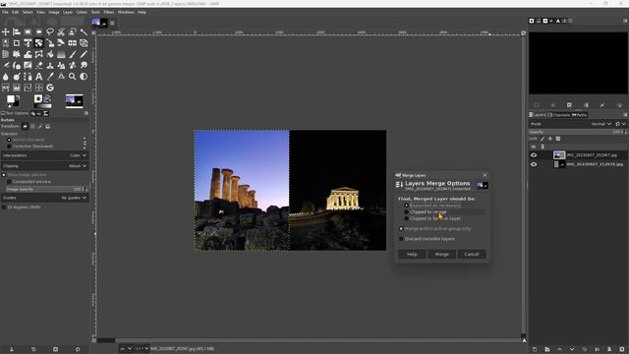
Task: Click Help in Merge Layers dialog
Action: [412, 255]
